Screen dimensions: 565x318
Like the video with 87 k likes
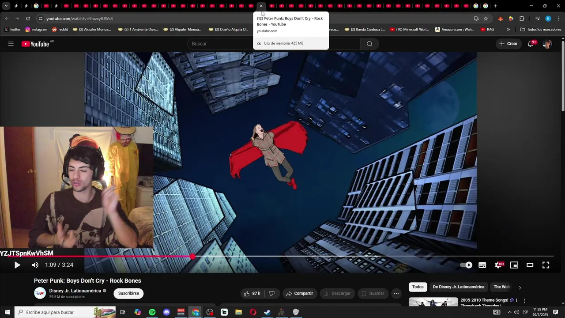point(252,293)
